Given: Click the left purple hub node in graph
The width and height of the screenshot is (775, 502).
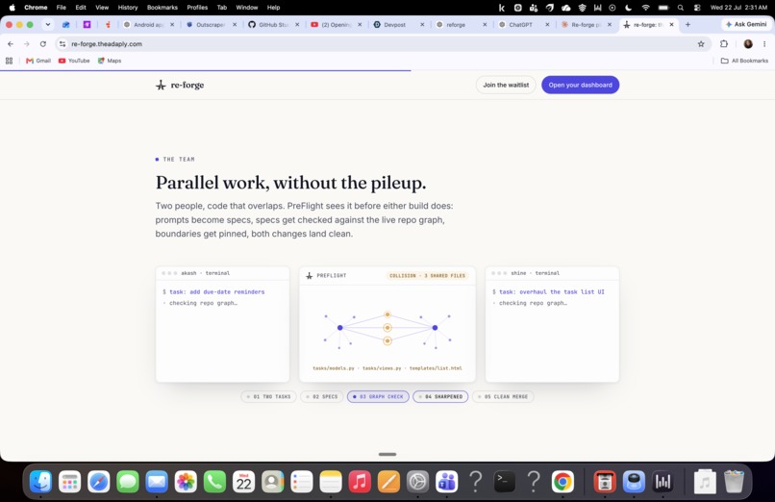Looking at the screenshot, I should (340, 328).
